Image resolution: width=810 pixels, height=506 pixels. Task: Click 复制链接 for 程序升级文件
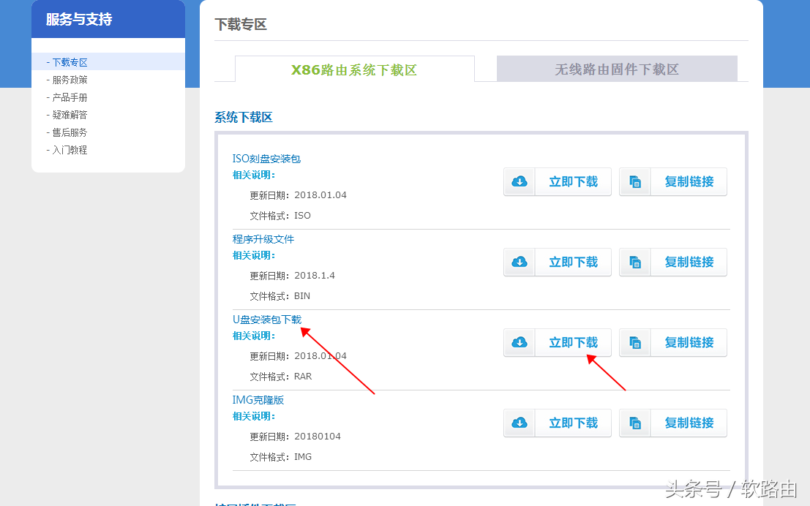click(x=689, y=263)
